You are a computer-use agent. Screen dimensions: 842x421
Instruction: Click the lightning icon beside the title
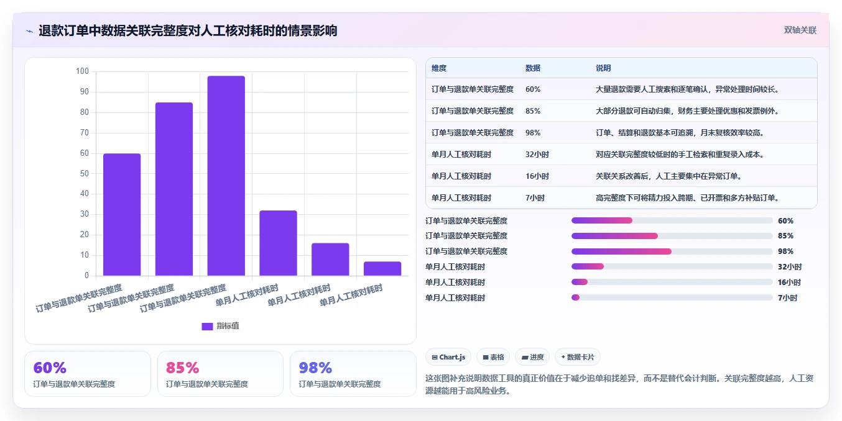point(29,31)
